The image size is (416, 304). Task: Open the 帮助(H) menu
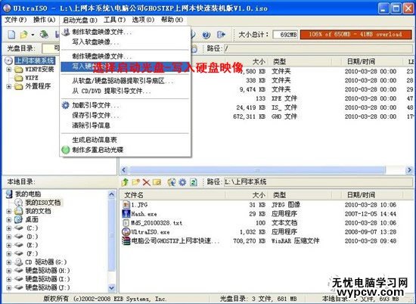[x=172, y=20]
